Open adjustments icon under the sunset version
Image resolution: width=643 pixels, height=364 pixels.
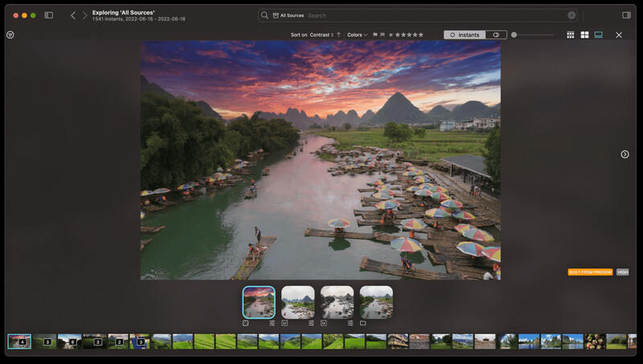coord(272,323)
